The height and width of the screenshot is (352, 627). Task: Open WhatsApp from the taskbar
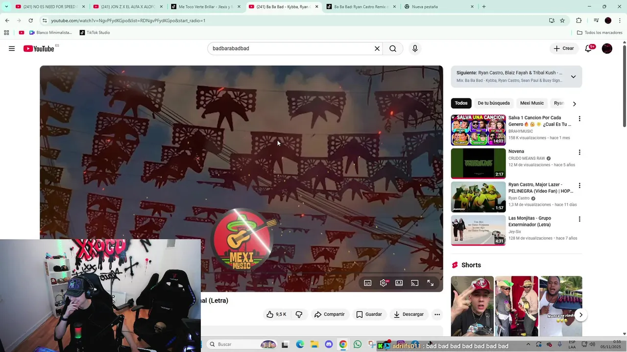coord(358,344)
